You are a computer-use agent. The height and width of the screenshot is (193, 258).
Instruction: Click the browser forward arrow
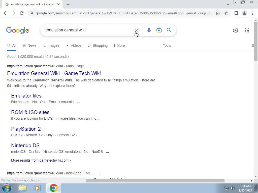(x=14, y=13)
